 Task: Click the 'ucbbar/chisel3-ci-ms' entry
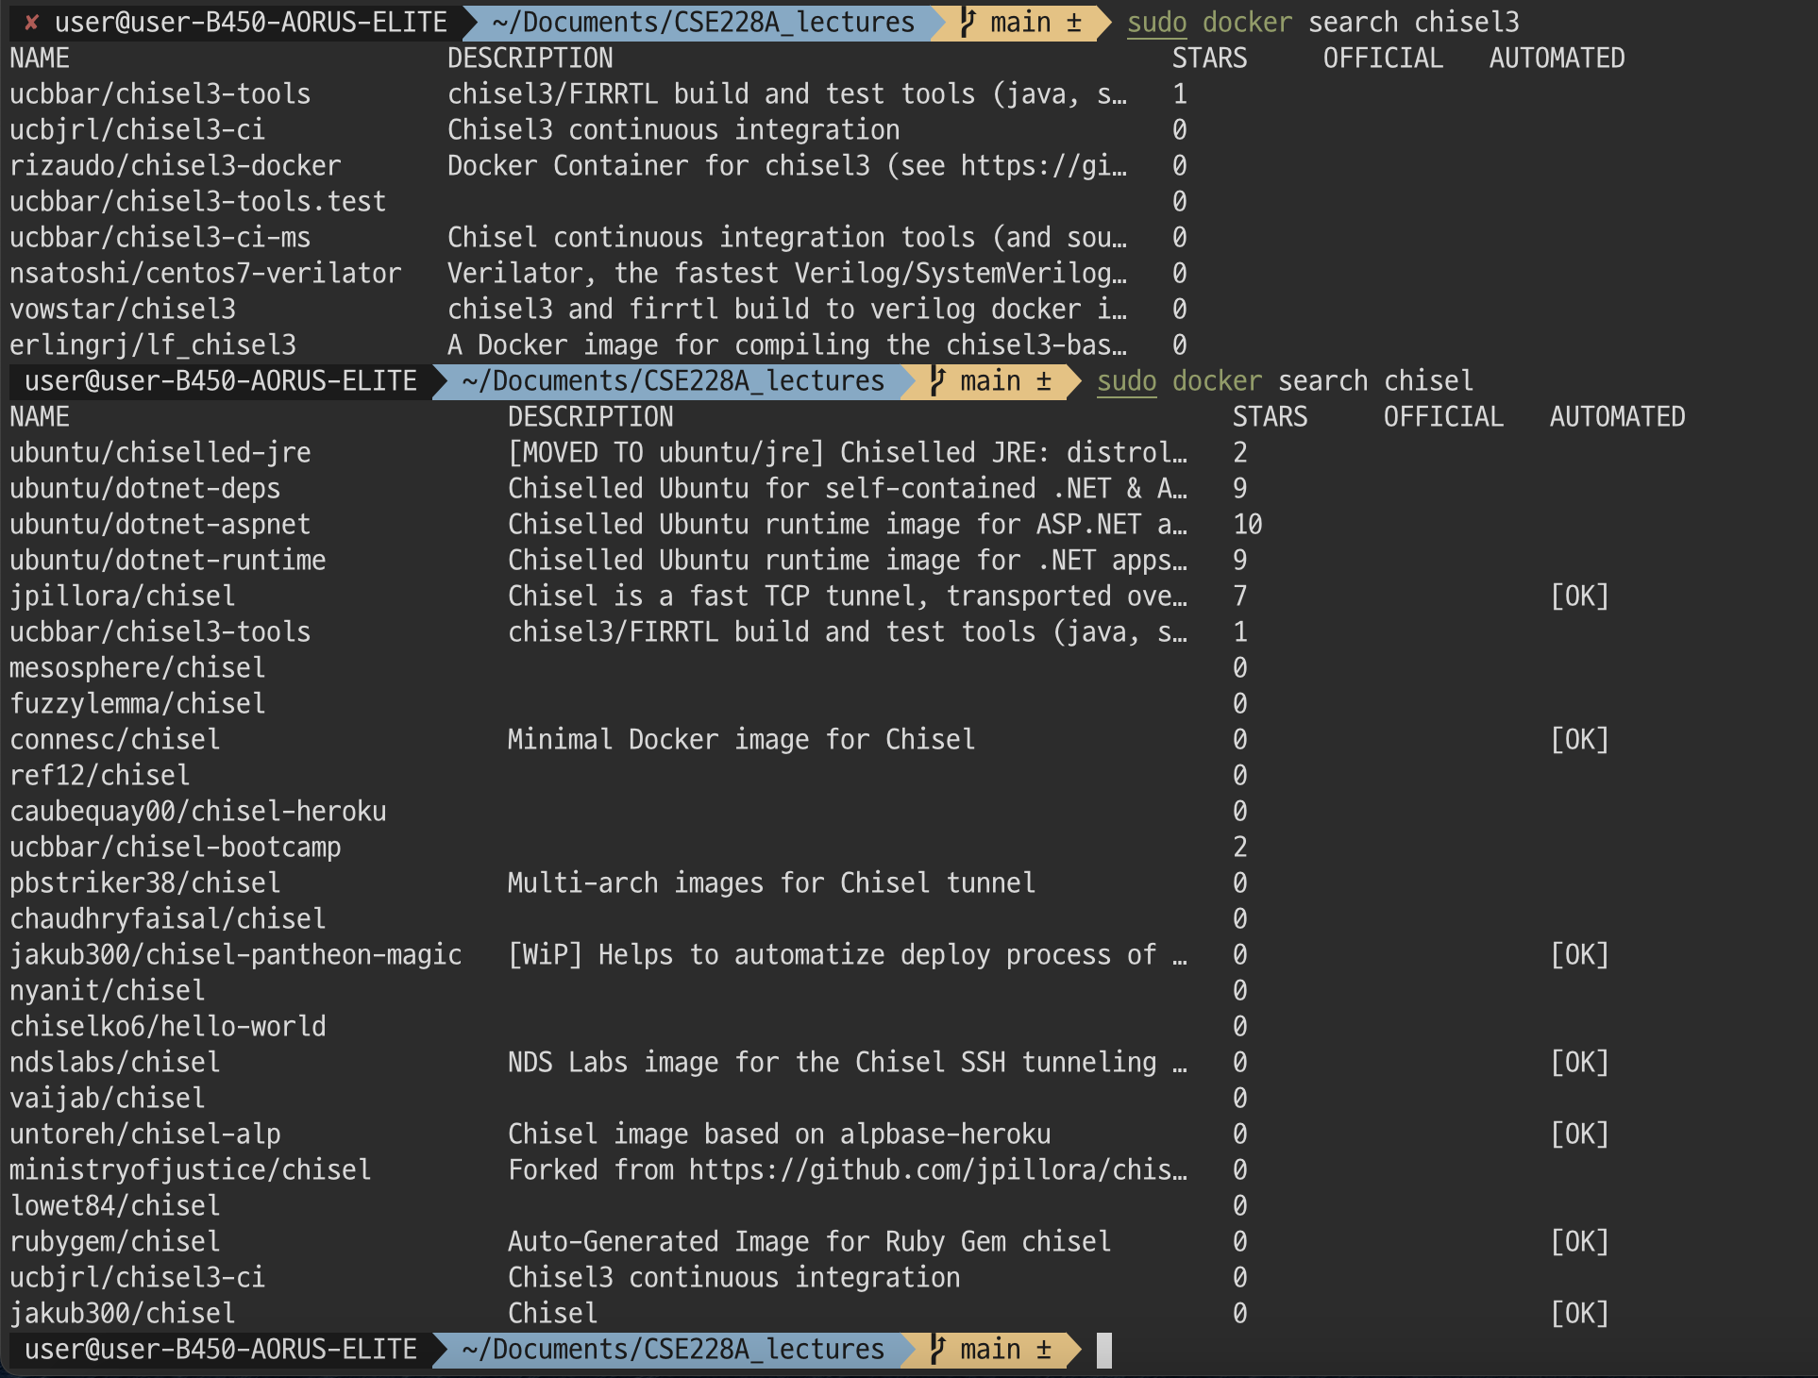click(160, 238)
